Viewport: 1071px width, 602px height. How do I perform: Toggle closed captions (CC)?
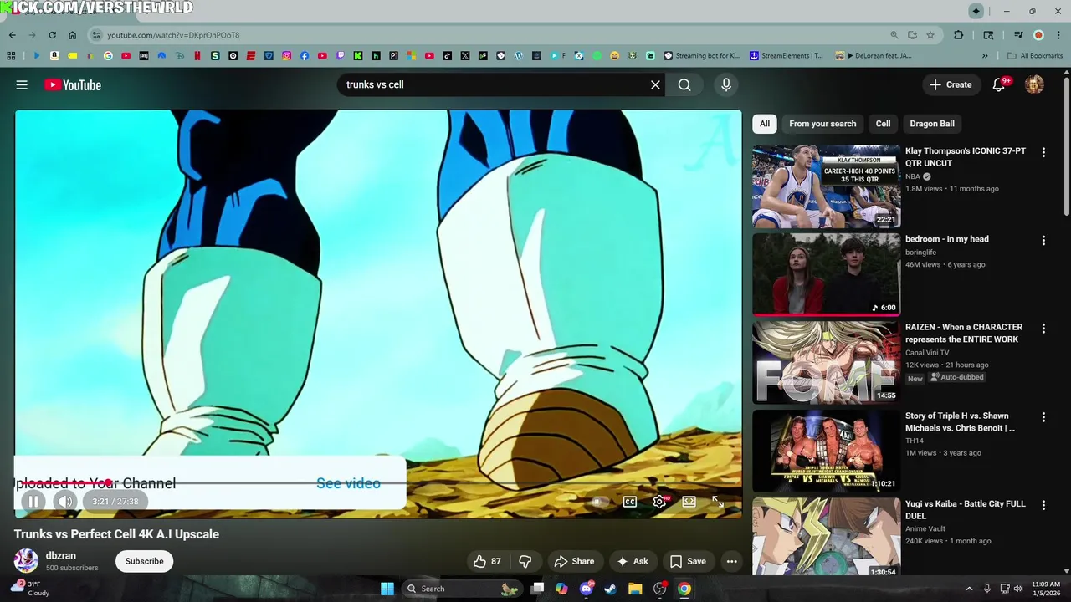tap(630, 502)
